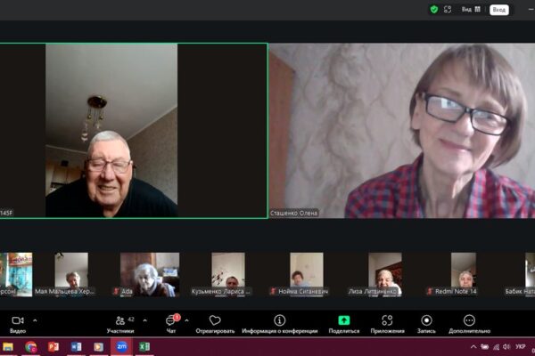The height and width of the screenshot is (356, 535).
Task: Toggle the fullscreen icon beside the shield
Action: click(448, 9)
